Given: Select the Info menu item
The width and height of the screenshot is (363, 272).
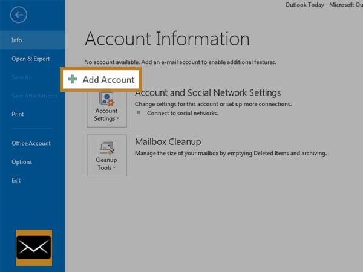Looking at the screenshot, I should (32, 40).
